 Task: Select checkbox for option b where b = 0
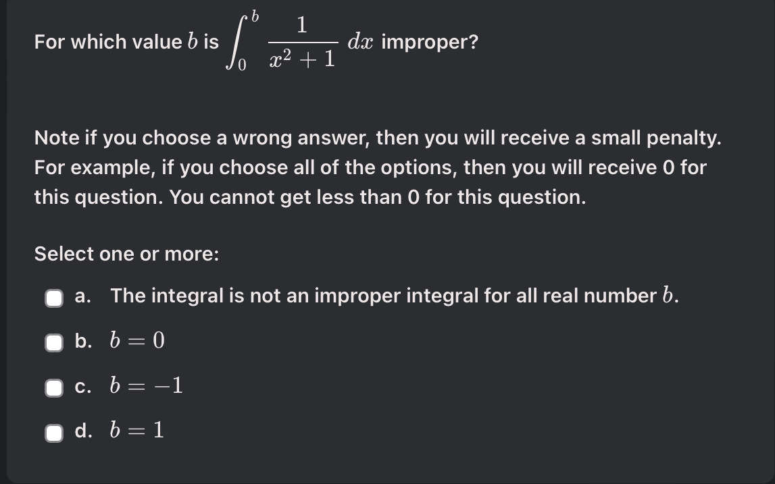[x=53, y=343]
